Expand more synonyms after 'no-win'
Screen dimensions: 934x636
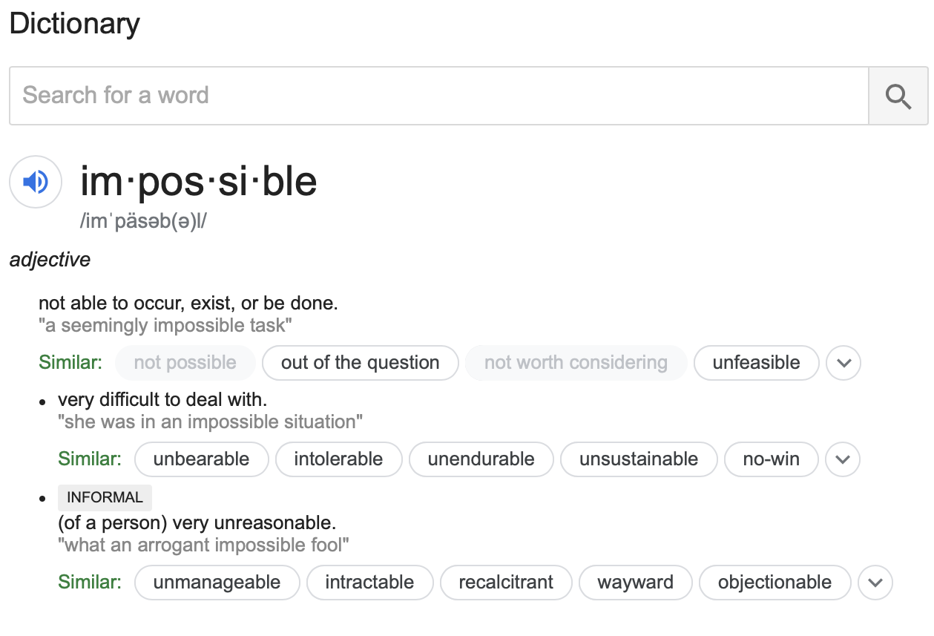[x=842, y=459]
